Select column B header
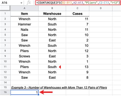The width and height of the screenshot is (121, 96). 52,8
